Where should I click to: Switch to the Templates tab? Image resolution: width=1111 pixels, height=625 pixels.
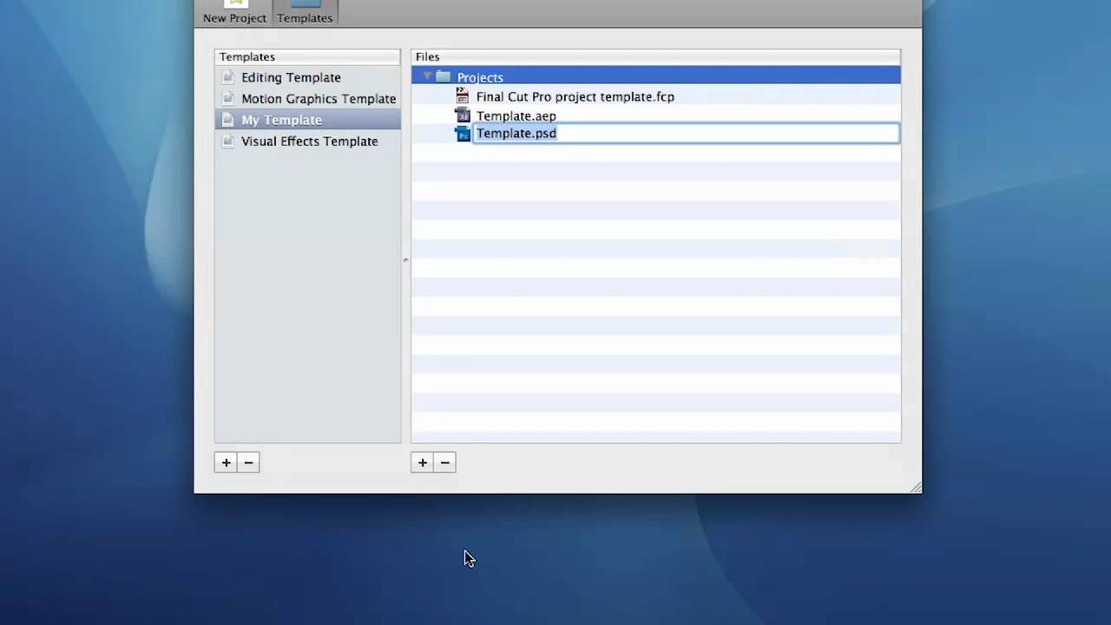point(304,17)
